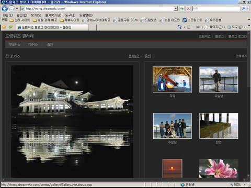The height and width of the screenshot is (188, 251).
Task: Click 전체보기 in the 줌인 section
Action: point(241,56)
